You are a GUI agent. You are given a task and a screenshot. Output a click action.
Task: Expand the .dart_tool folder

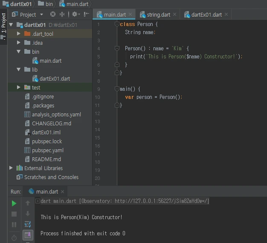(x=19, y=34)
